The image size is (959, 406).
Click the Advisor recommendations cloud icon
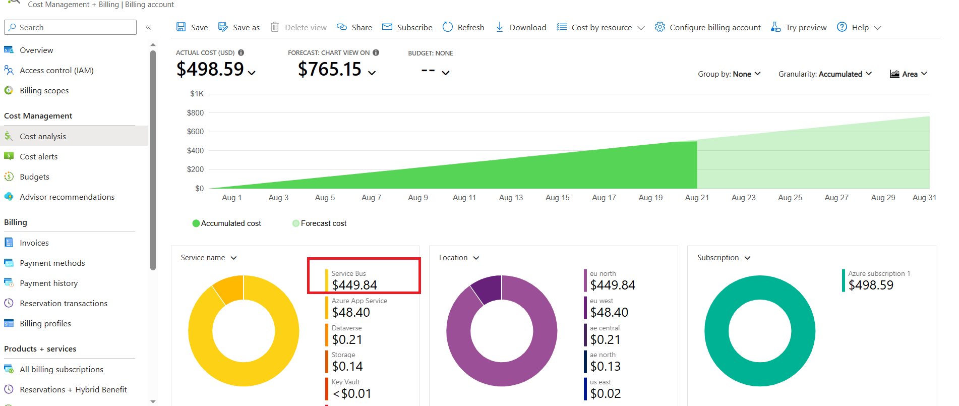9,197
